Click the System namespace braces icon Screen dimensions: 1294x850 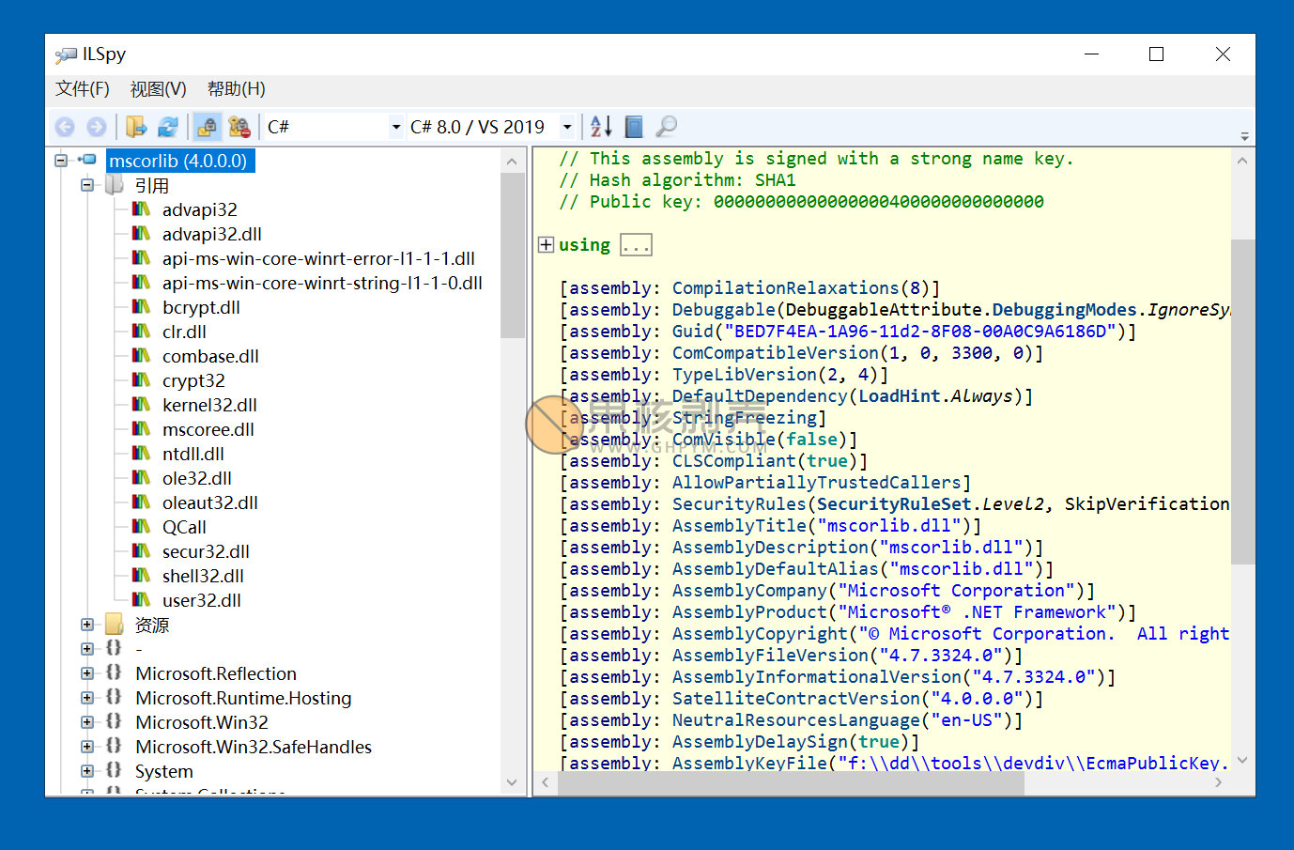pos(114,770)
